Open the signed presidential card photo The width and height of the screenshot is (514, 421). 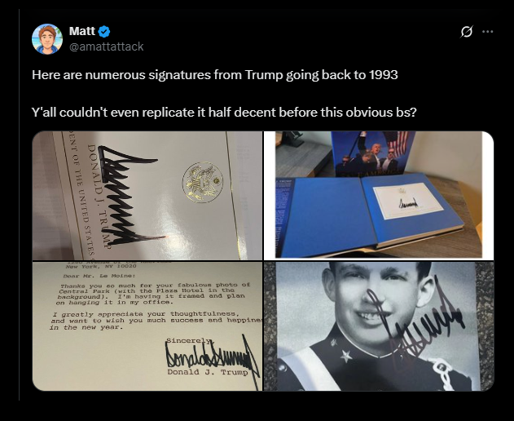(x=147, y=195)
